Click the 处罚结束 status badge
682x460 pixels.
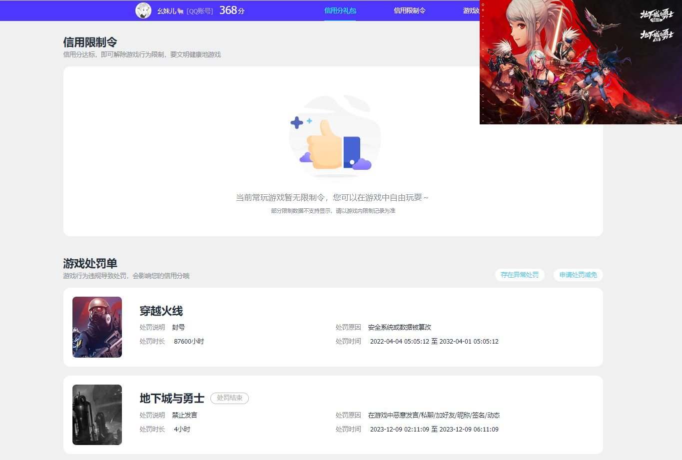[229, 398]
